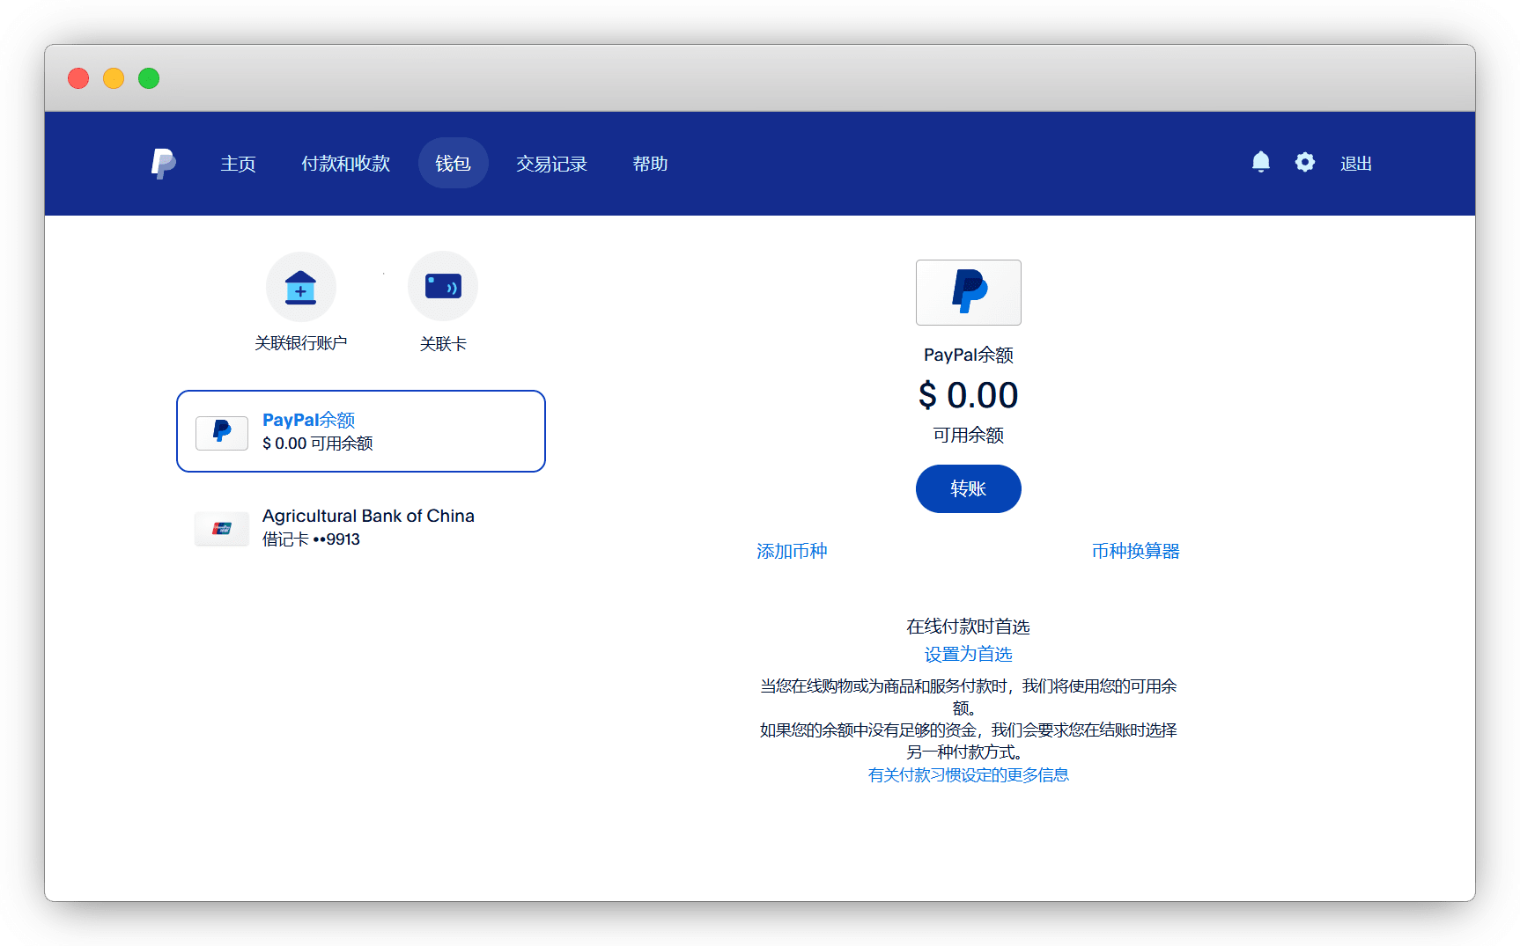Click the link bank account icon
Viewport: 1520px width, 946px height.
(x=300, y=288)
